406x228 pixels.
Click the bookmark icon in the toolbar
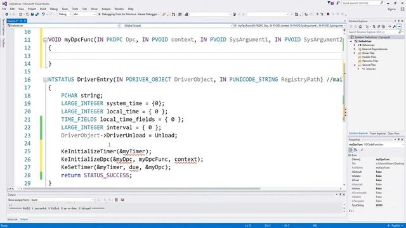(x=328, y=15)
